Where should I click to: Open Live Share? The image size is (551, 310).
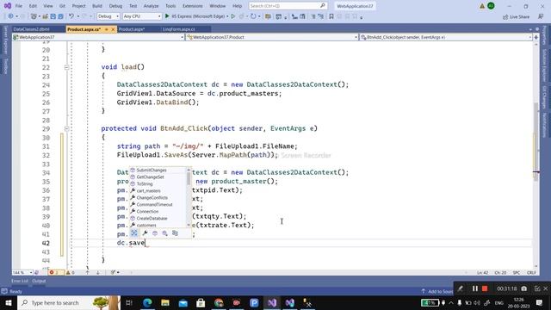click(517, 16)
